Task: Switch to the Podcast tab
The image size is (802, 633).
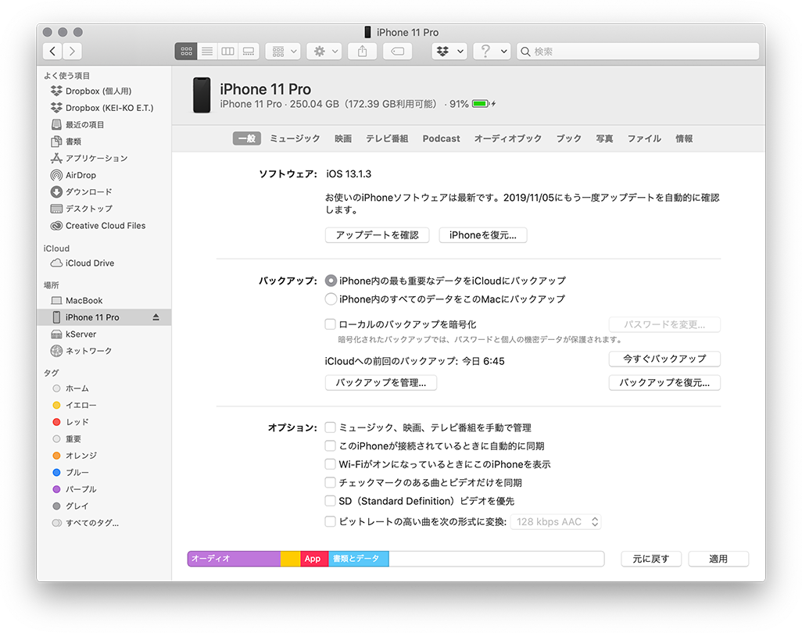Action: point(441,138)
